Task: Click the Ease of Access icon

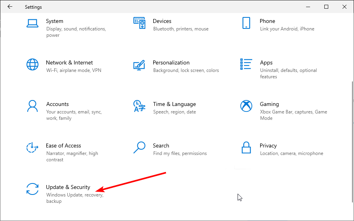Action: tap(32, 147)
